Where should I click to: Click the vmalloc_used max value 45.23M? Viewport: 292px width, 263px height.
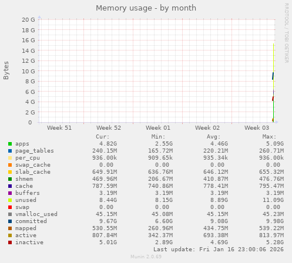point(273,214)
